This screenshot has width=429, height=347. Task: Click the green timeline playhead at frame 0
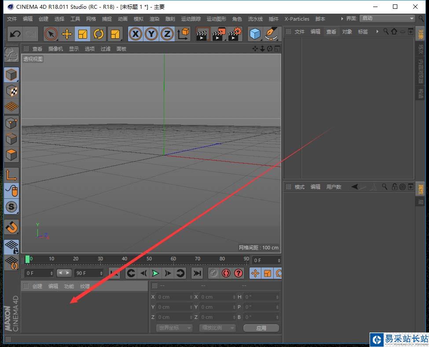28,259
